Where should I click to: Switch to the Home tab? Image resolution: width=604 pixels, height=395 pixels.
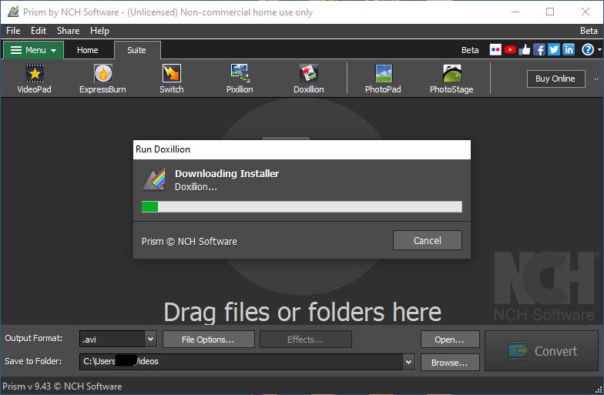click(88, 50)
